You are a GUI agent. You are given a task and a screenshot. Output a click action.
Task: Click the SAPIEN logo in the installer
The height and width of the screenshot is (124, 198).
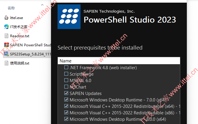[x=69, y=17]
